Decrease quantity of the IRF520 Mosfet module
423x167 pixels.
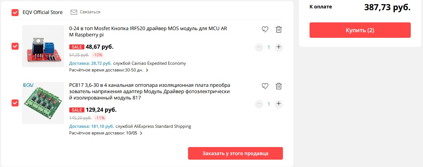tap(259, 47)
